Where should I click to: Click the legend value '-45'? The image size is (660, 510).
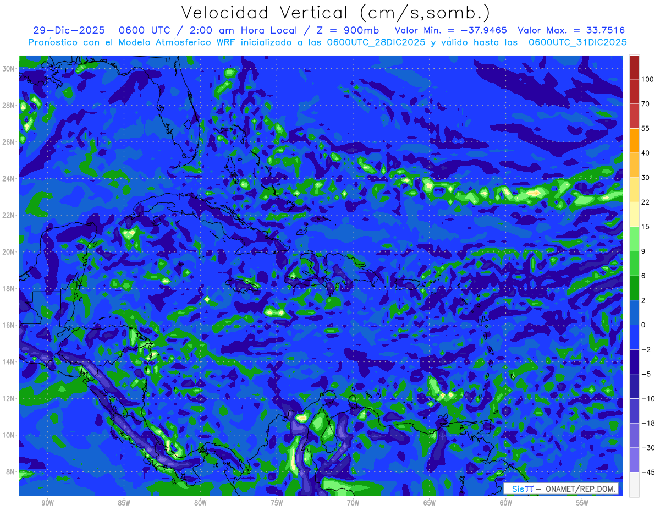pos(647,472)
